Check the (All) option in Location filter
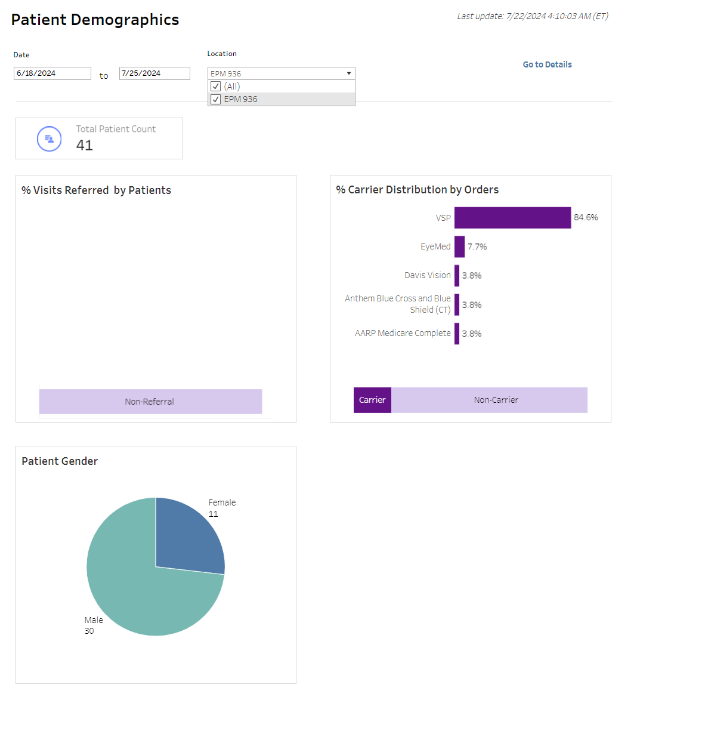708x743 pixels. pyautogui.click(x=215, y=86)
